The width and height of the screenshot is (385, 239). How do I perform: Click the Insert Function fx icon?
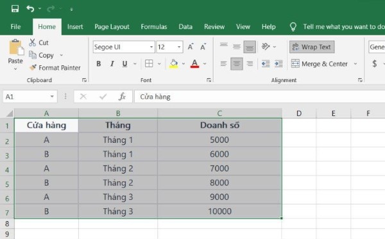[122, 97]
